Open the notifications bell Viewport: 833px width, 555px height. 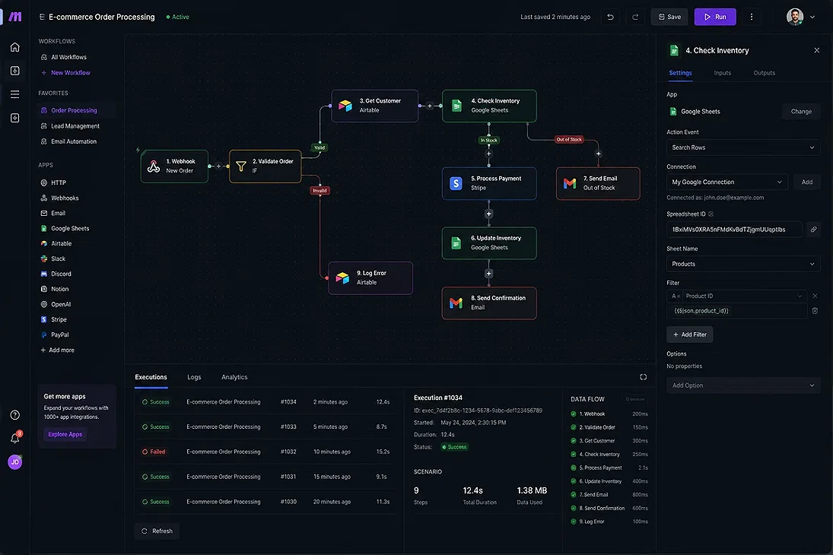(x=15, y=438)
